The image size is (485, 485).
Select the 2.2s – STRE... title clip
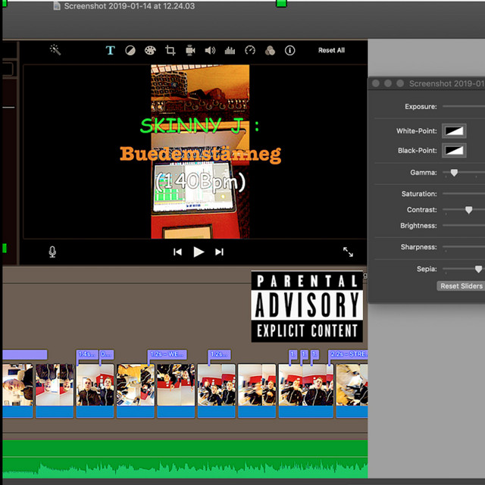(348, 355)
